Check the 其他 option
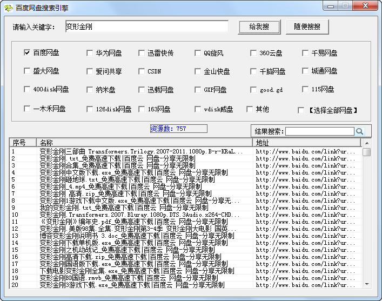The image size is (382, 301). [x=250, y=109]
